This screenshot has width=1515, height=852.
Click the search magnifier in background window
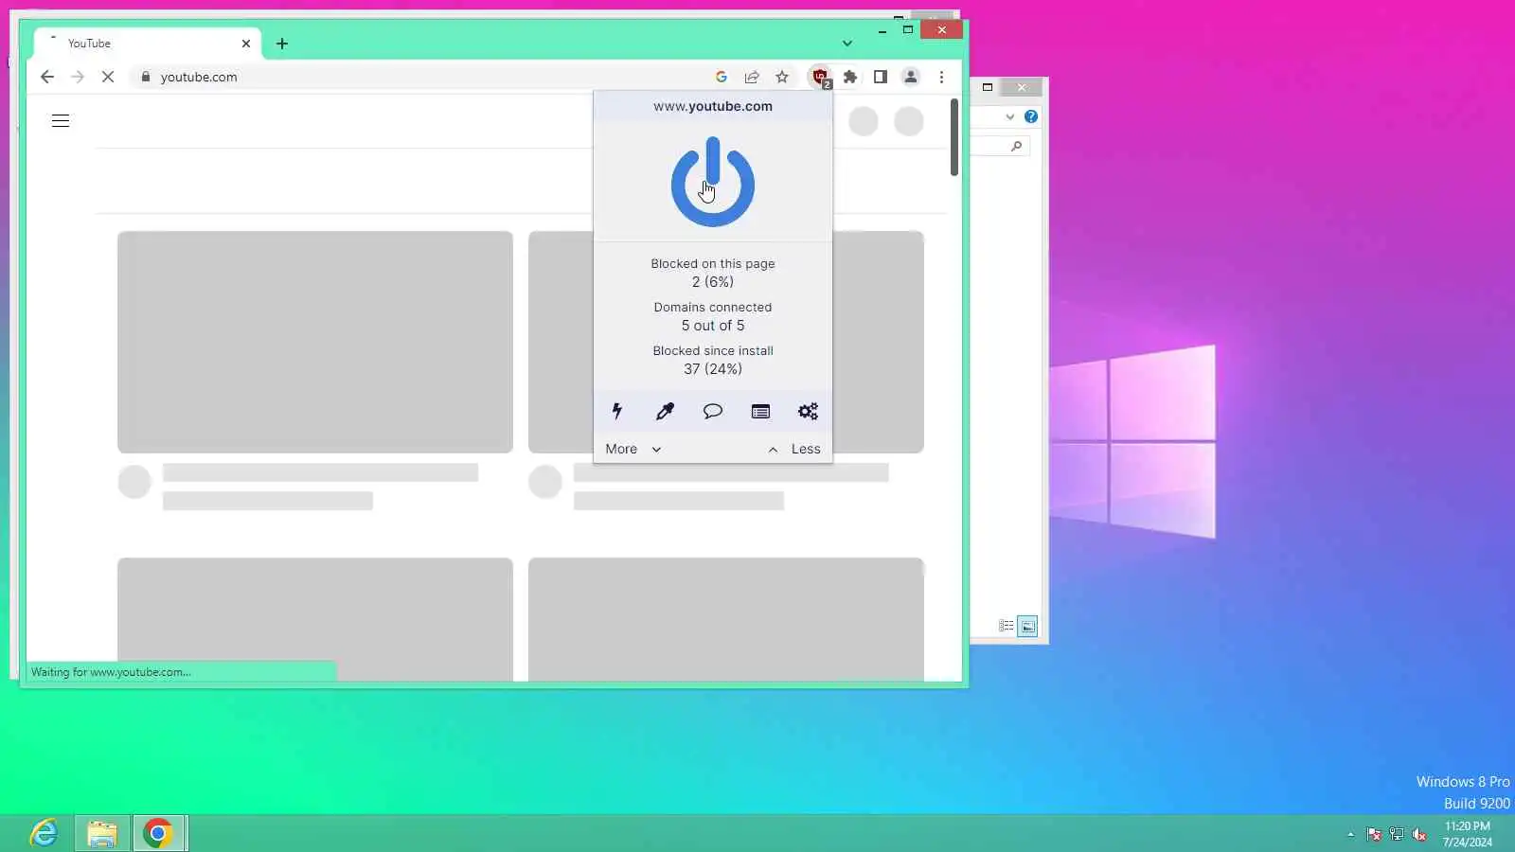pos(1017,146)
